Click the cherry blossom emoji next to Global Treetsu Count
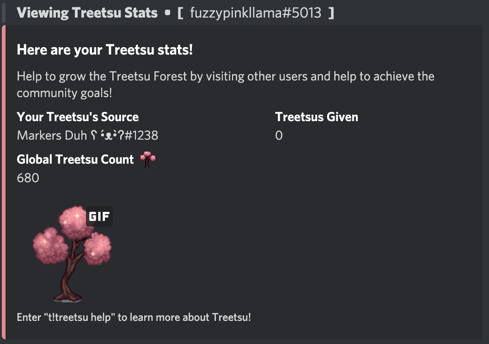The height and width of the screenshot is (344, 489). [x=147, y=159]
